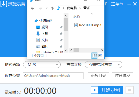The height and width of the screenshot is (97, 139).
Task: Close the 迅捷录音 window
Action: pos(135,4)
